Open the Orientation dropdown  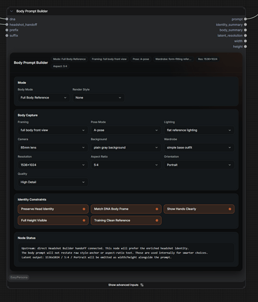tap(199, 165)
